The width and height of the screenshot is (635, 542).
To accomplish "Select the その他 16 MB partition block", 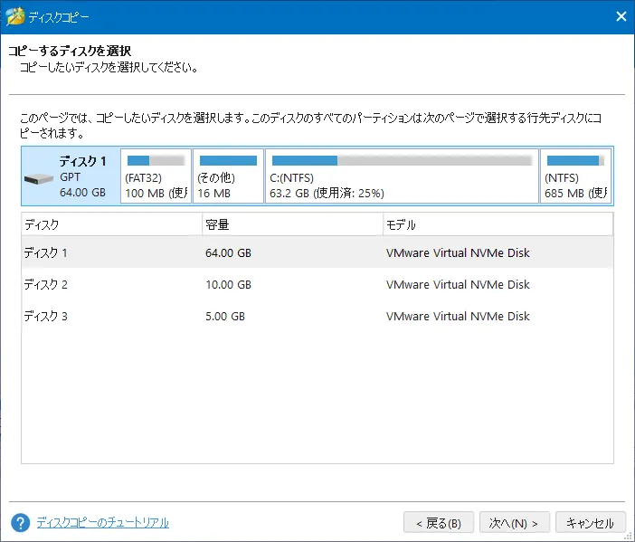I will [228, 177].
